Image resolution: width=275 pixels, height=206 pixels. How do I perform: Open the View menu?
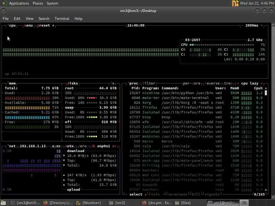pyautogui.click(x=30, y=19)
